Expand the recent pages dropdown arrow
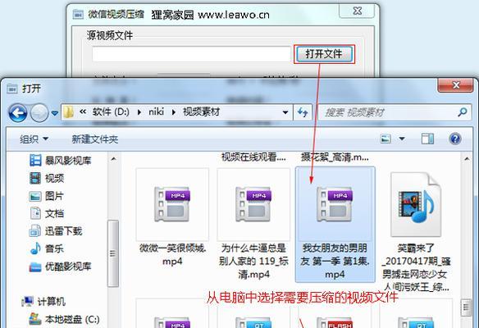The width and height of the screenshot is (479, 328). click(55, 113)
